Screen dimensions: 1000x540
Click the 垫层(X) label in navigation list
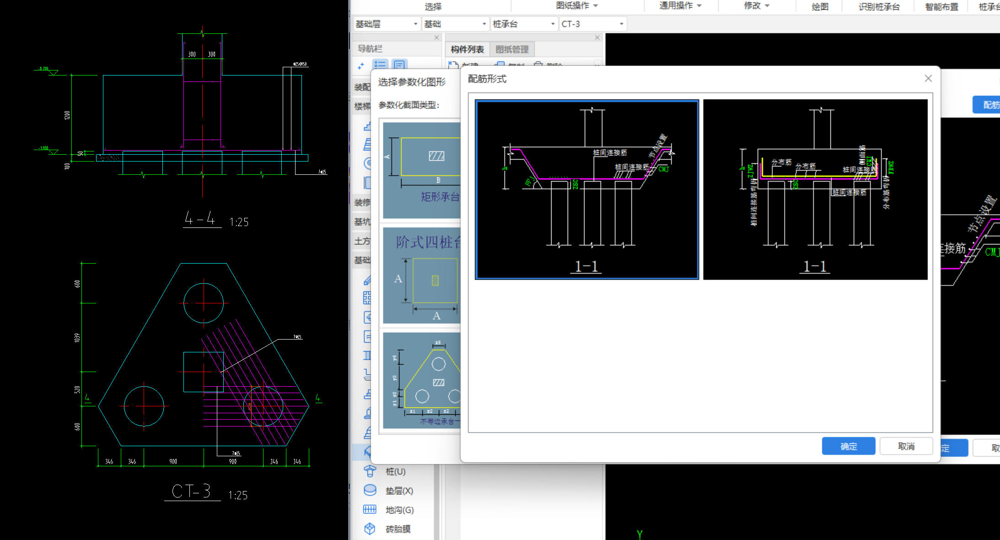(399, 491)
